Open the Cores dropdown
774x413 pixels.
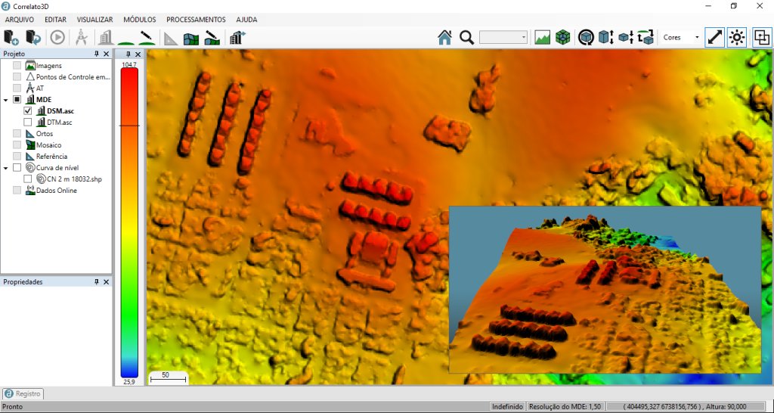[679, 37]
